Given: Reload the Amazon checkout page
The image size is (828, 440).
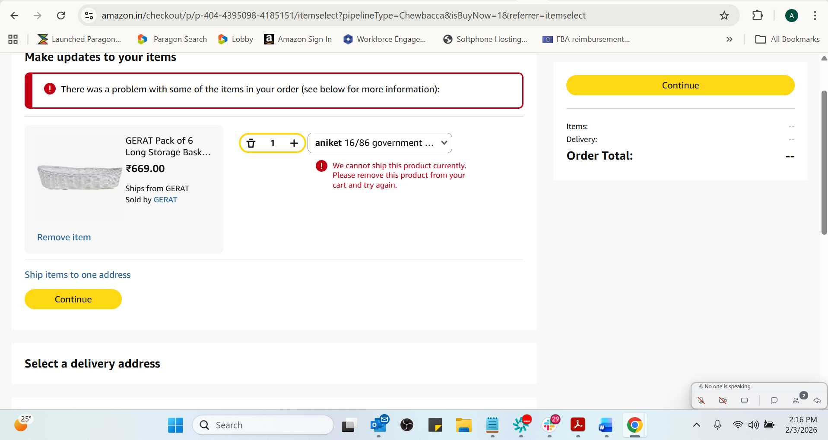Looking at the screenshot, I should (x=61, y=16).
